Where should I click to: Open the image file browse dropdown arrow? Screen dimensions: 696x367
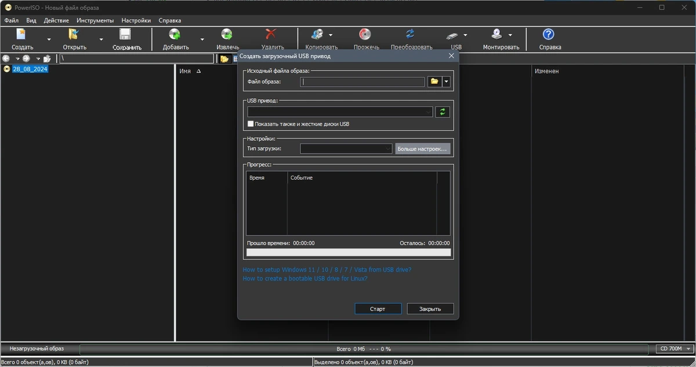(446, 82)
